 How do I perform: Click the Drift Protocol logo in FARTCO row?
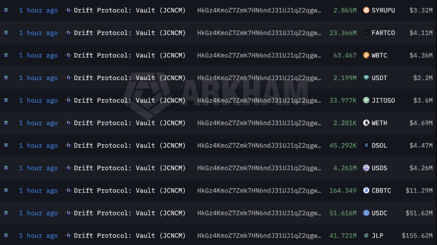tap(68, 33)
